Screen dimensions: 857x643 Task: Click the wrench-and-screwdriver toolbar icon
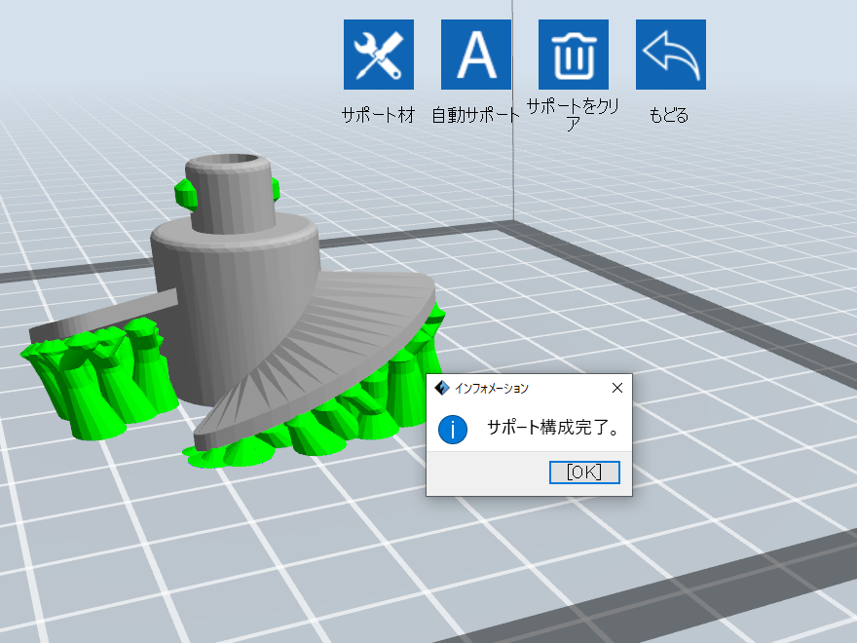[378, 54]
